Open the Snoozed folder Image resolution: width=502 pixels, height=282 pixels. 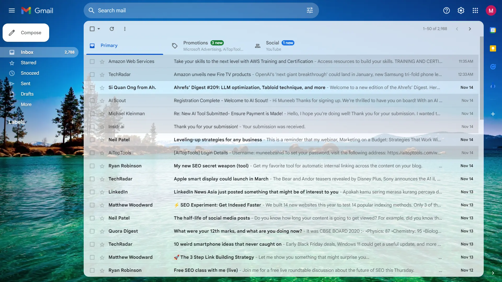(39, 73)
